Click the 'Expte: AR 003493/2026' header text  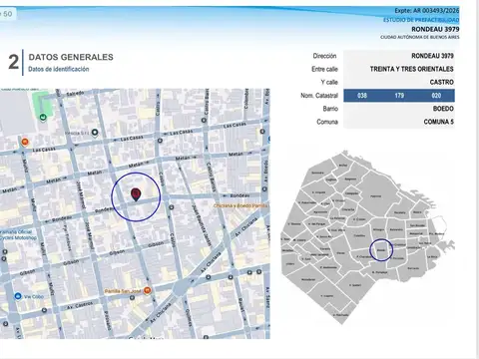tap(427, 11)
